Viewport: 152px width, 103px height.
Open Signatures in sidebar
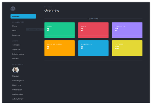tap(16, 49)
